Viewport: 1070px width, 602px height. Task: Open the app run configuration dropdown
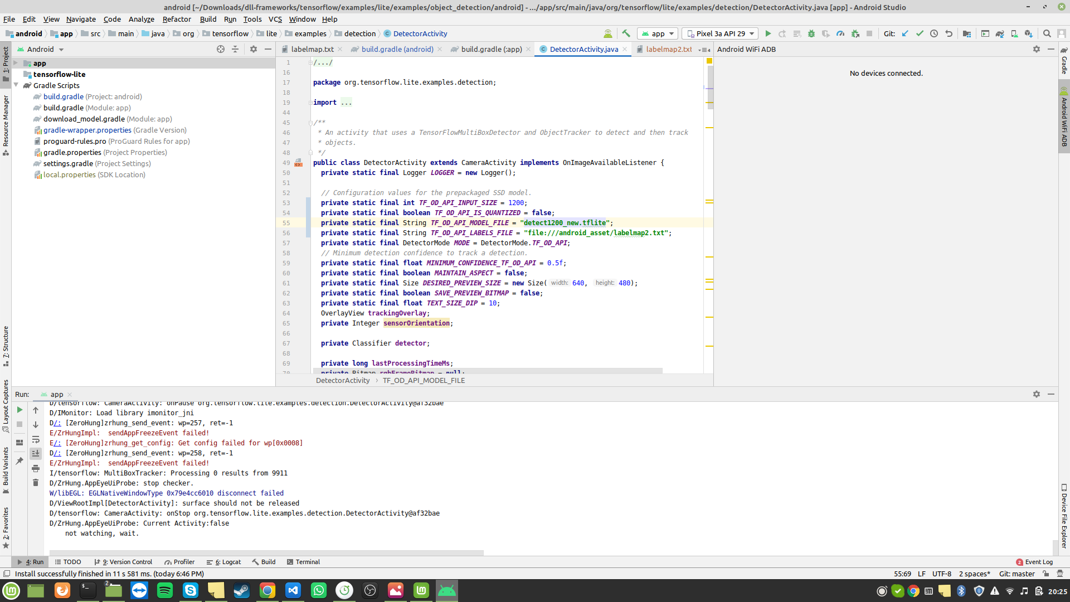(x=658, y=33)
